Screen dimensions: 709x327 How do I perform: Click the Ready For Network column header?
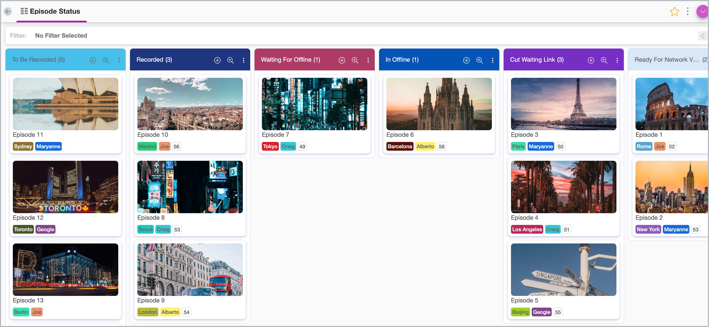pos(666,60)
